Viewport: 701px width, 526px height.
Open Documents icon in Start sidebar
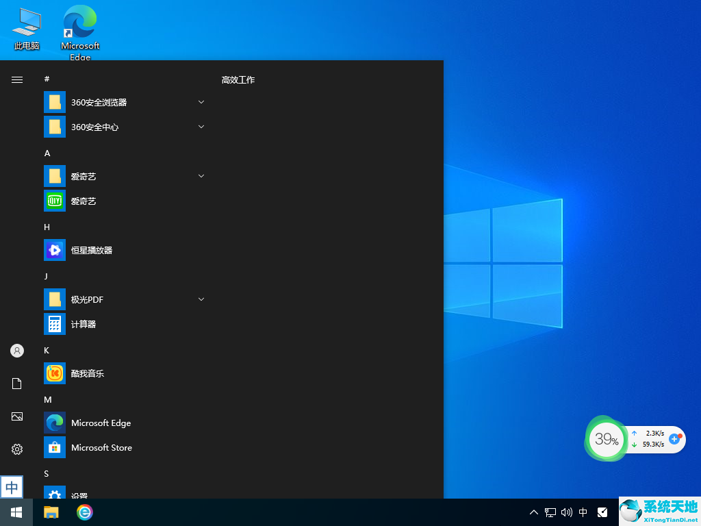tap(17, 384)
